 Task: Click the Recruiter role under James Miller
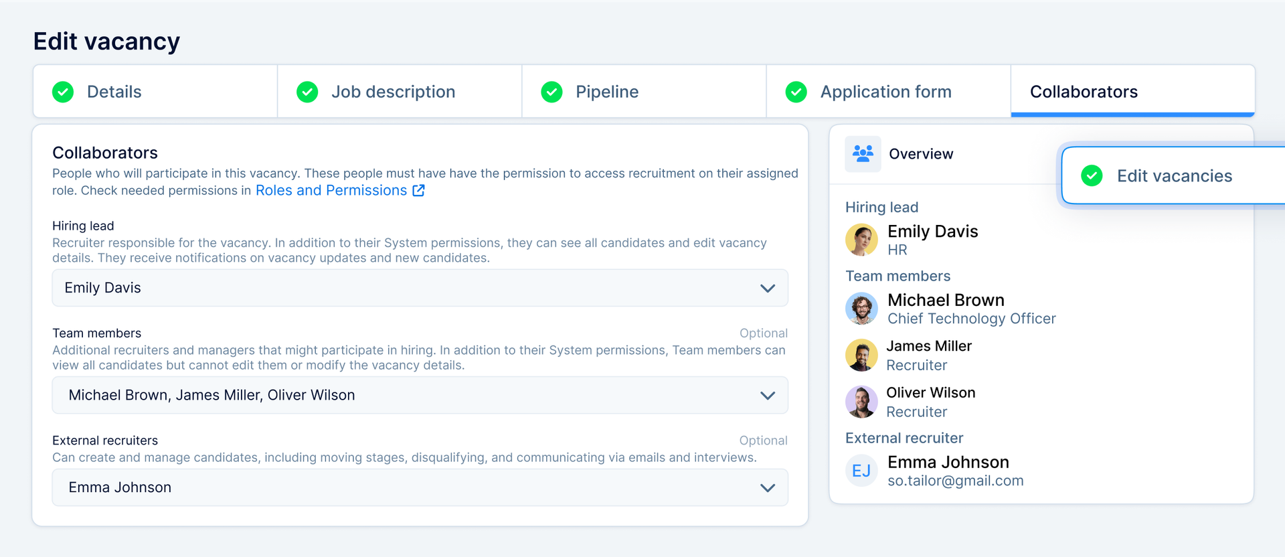coord(917,366)
